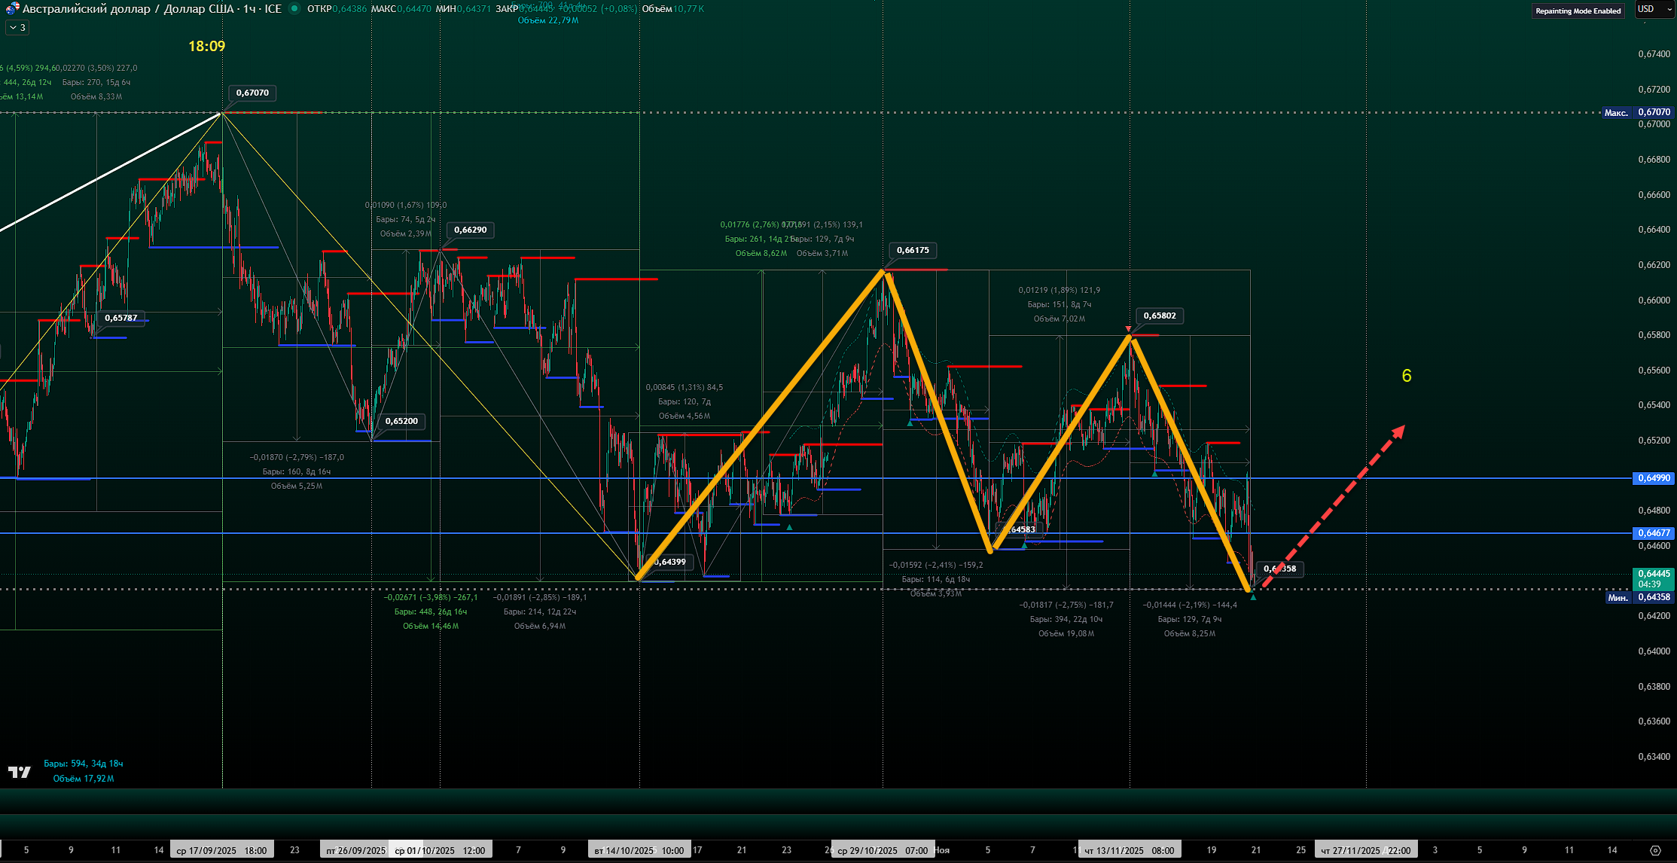Click the yellow number 6 text label

1407,376
